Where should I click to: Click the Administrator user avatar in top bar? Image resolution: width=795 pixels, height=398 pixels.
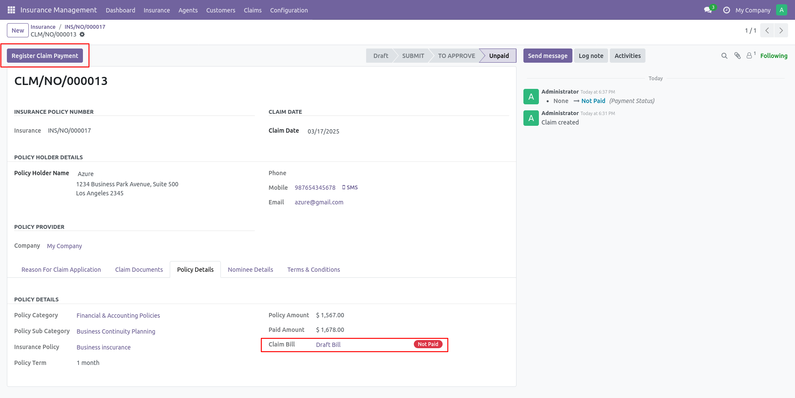[x=782, y=10]
